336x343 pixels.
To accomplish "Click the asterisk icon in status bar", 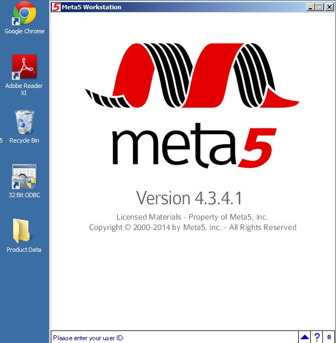I will pyautogui.click(x=329, y=337).
